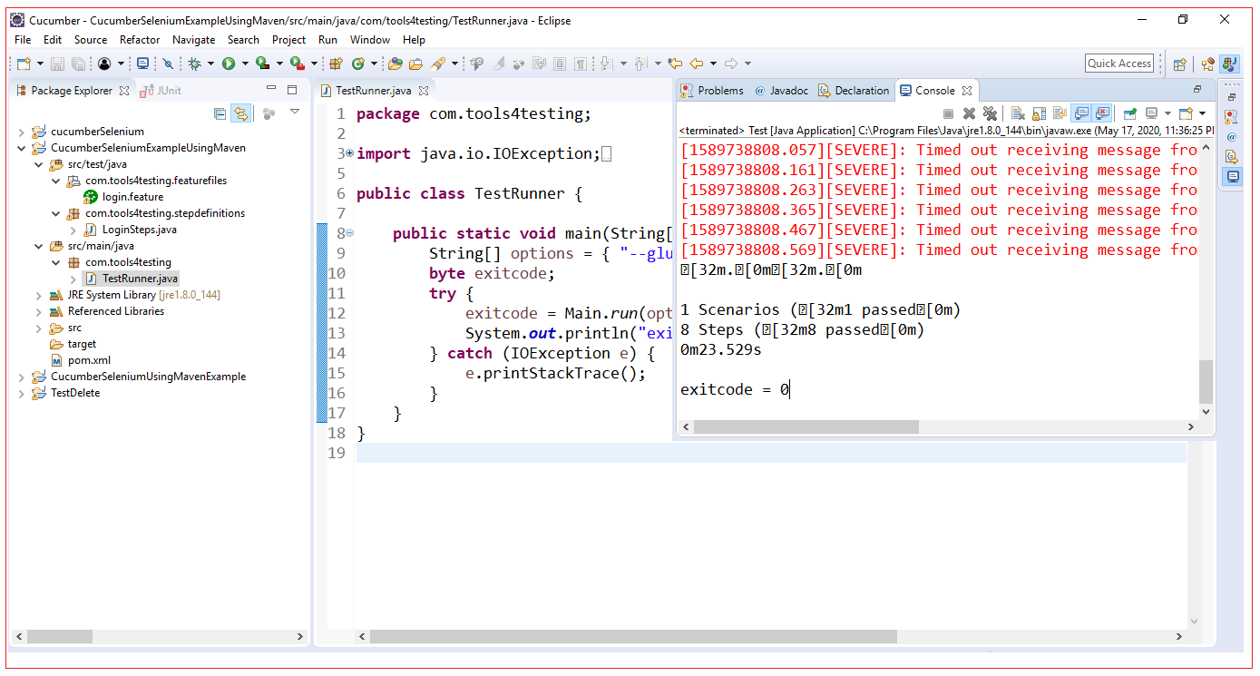1260x676 pixels.
Task: Click the Console horizontal scrollbar thumb
Action: tap(806, 426)
